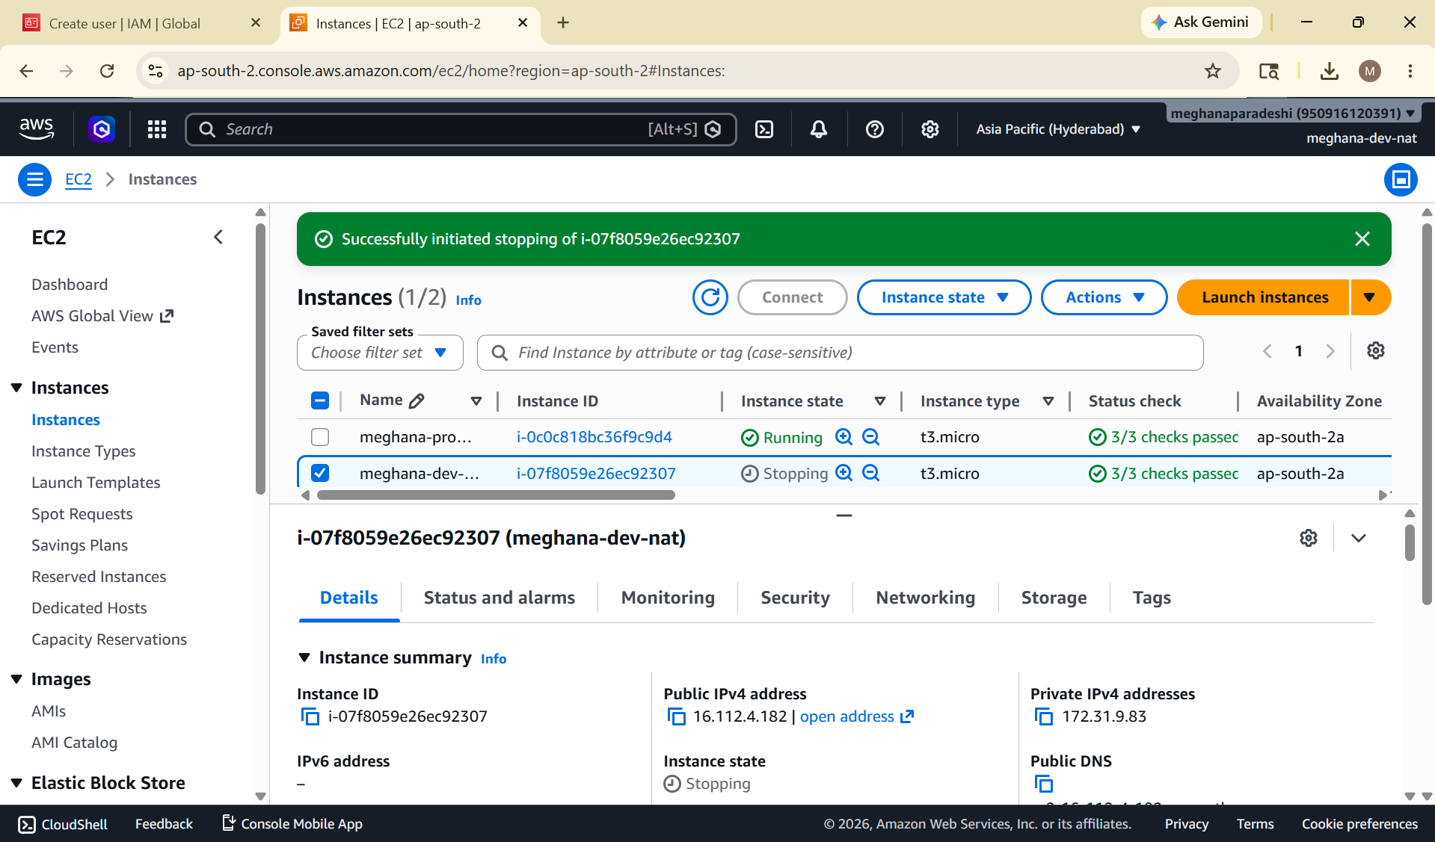Launch CloudShell from the top navigation bar
This screenshot has width=1435, height=842.
point(764,129)
